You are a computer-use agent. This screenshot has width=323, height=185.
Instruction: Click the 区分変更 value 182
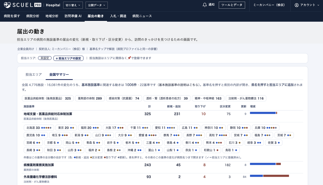point(228,165)
